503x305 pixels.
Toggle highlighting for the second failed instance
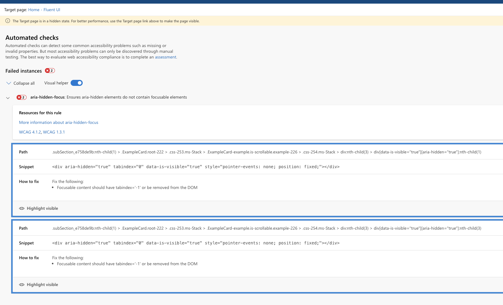42,285
